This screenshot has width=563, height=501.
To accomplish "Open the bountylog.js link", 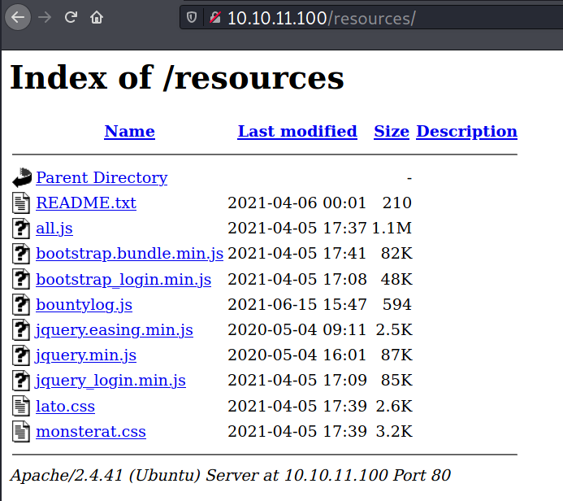I will [84, 305].
